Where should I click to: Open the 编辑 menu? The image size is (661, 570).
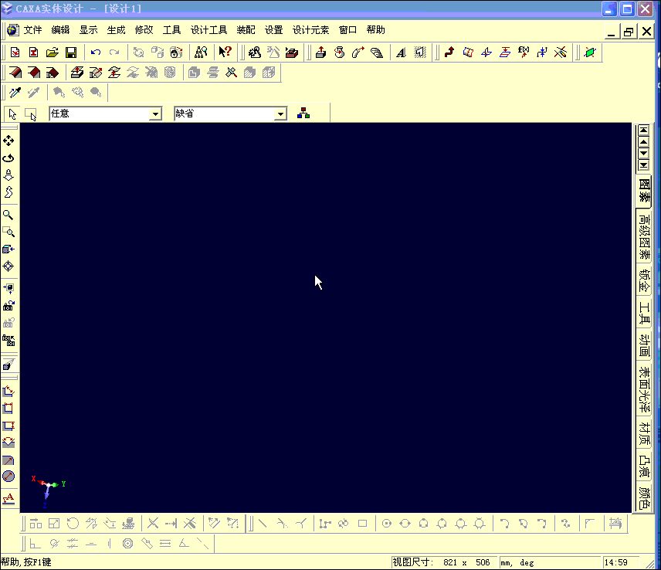60,30
